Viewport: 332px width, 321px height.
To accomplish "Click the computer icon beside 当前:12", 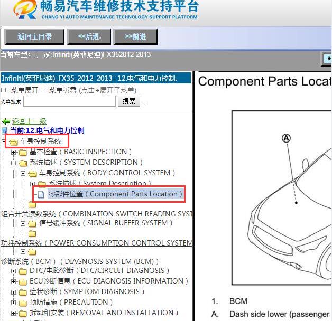I will pyautogui.click(x=5, y=131).
